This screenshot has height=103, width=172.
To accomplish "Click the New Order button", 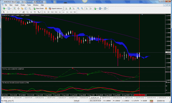I will (x=39, y=8).
